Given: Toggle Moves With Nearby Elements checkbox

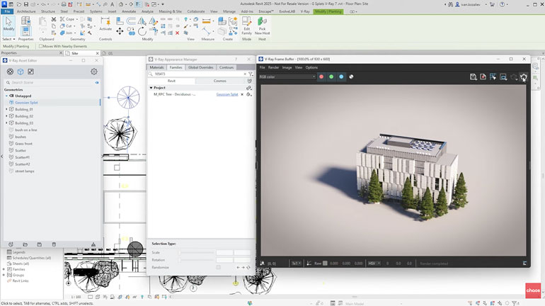Looking at the screenshot, I should (40, 46).
